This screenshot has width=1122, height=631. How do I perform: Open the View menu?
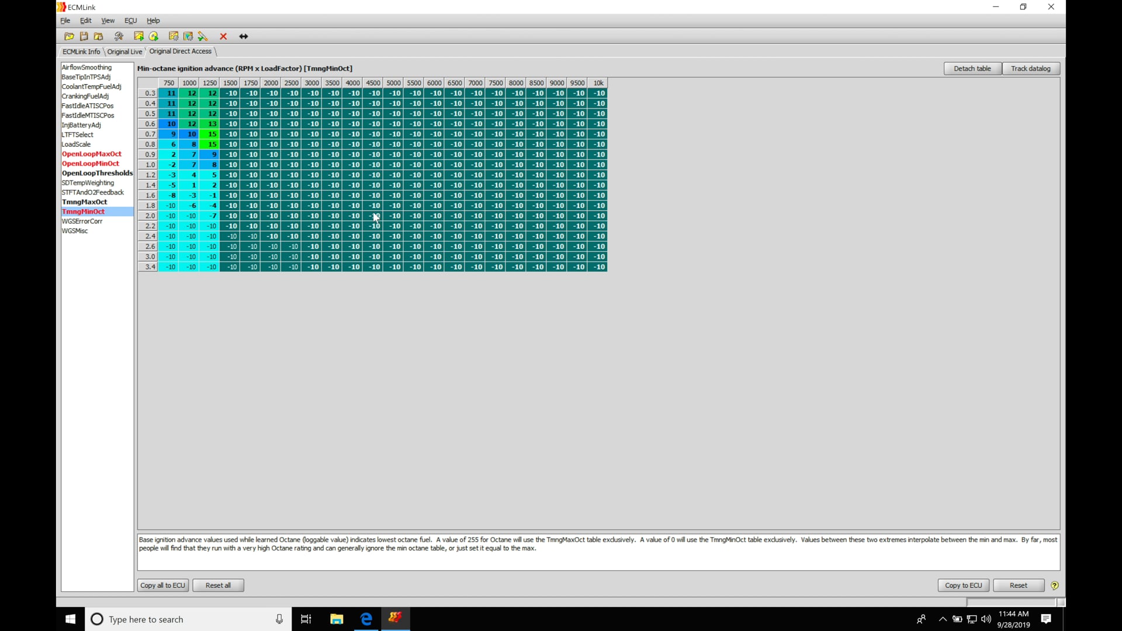tap(108, 20)
